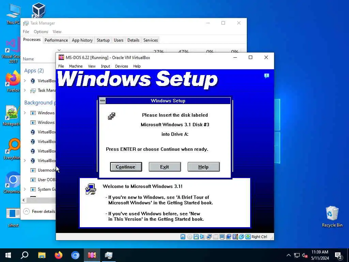Select the Chromium desktop icon
Screen dimensions: 349x262
tap(12, 183)
